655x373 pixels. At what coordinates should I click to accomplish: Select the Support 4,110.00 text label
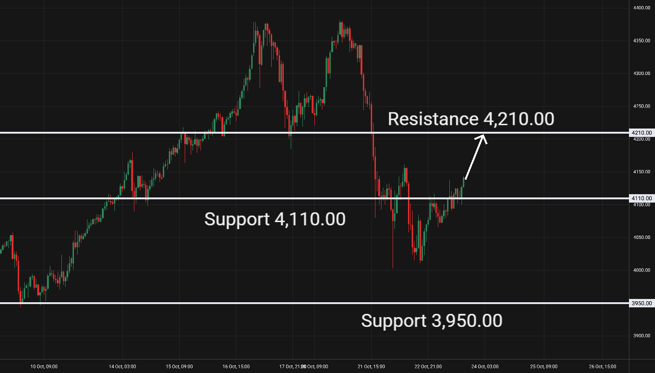(274, 219)
